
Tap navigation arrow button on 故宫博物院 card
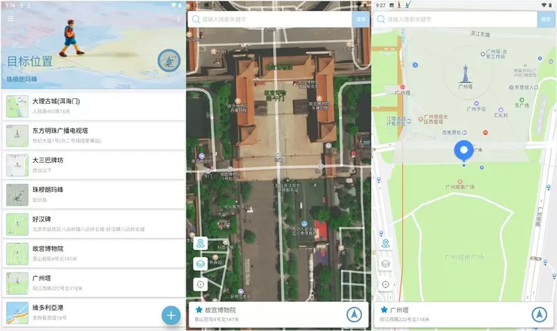point(354,314)
